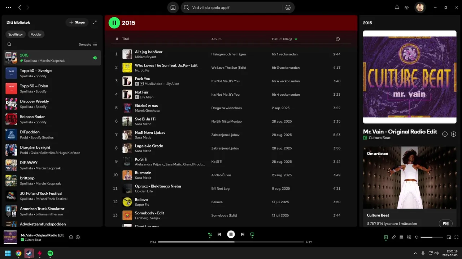This screenshot has width=462, height=259.
Task: Open the Windows Start menu
Action: [x=8, y=253]
